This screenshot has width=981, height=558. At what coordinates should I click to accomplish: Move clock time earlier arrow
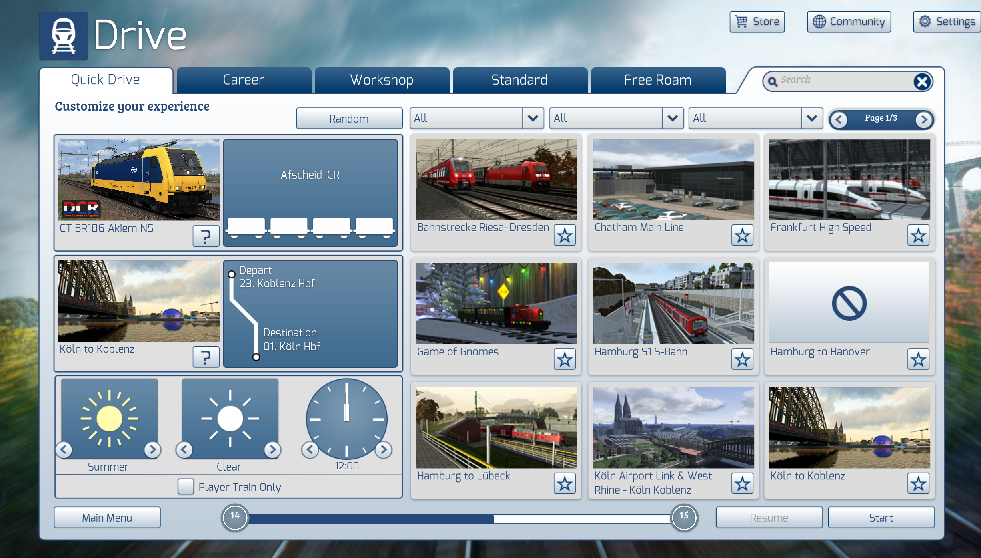click(310, 450)
